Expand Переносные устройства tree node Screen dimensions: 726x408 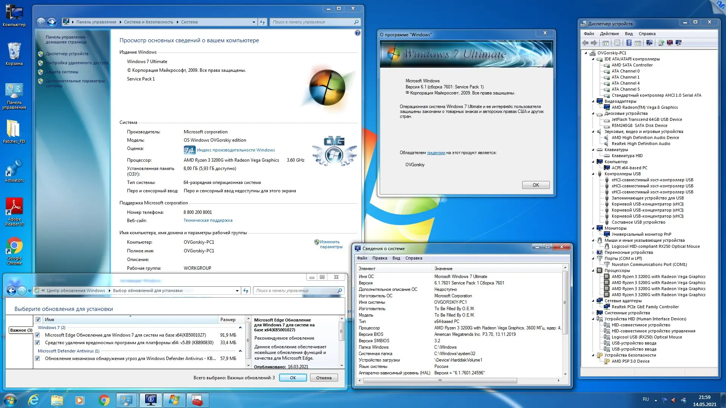coord(593,252)
